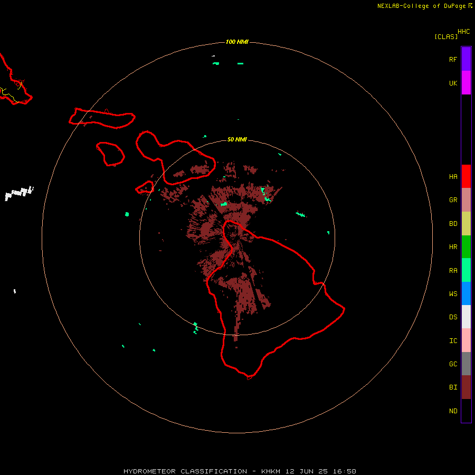Click the WS legend label
The width and height of the screenshot is (475, 475).
pos(453,294)
